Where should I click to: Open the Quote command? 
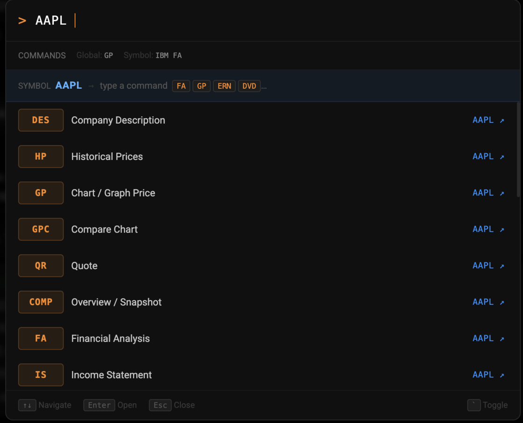(261, 266)
